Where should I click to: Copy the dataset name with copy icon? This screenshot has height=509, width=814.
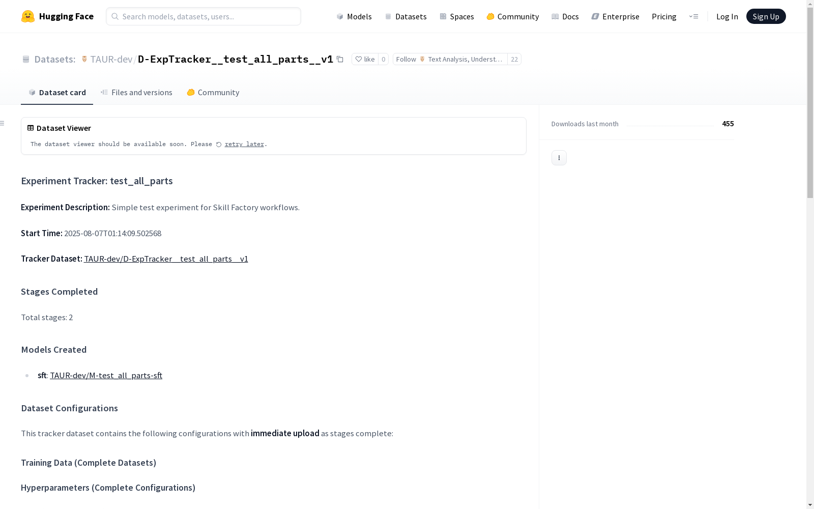click(340, 59)
